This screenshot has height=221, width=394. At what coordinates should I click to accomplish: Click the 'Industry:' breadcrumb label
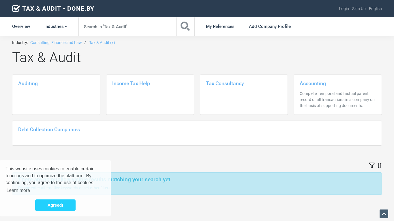click(20, 43)
